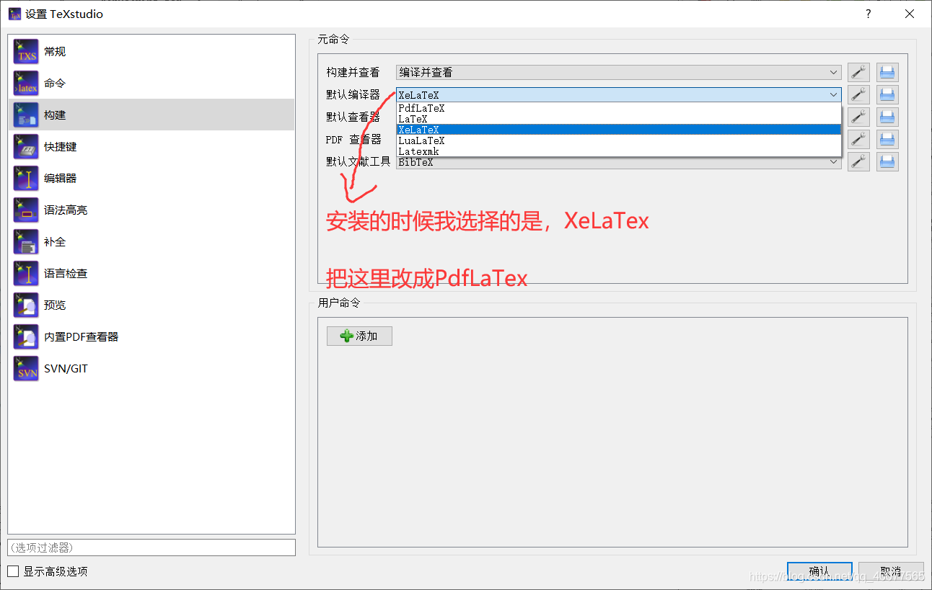The width and height of the screenshot is (932, 590).
Task: Open the 常规 settings category icon
Action: [x=26, y=52]
